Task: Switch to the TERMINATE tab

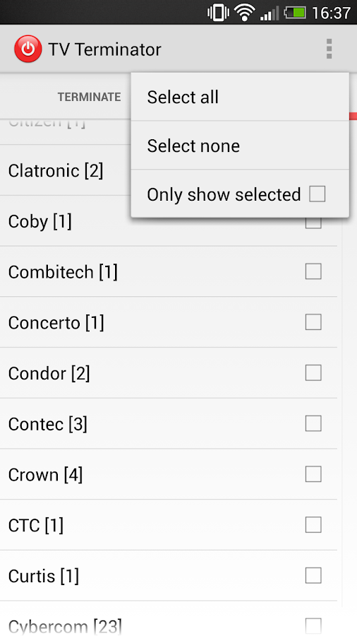Action: point(89,97)
